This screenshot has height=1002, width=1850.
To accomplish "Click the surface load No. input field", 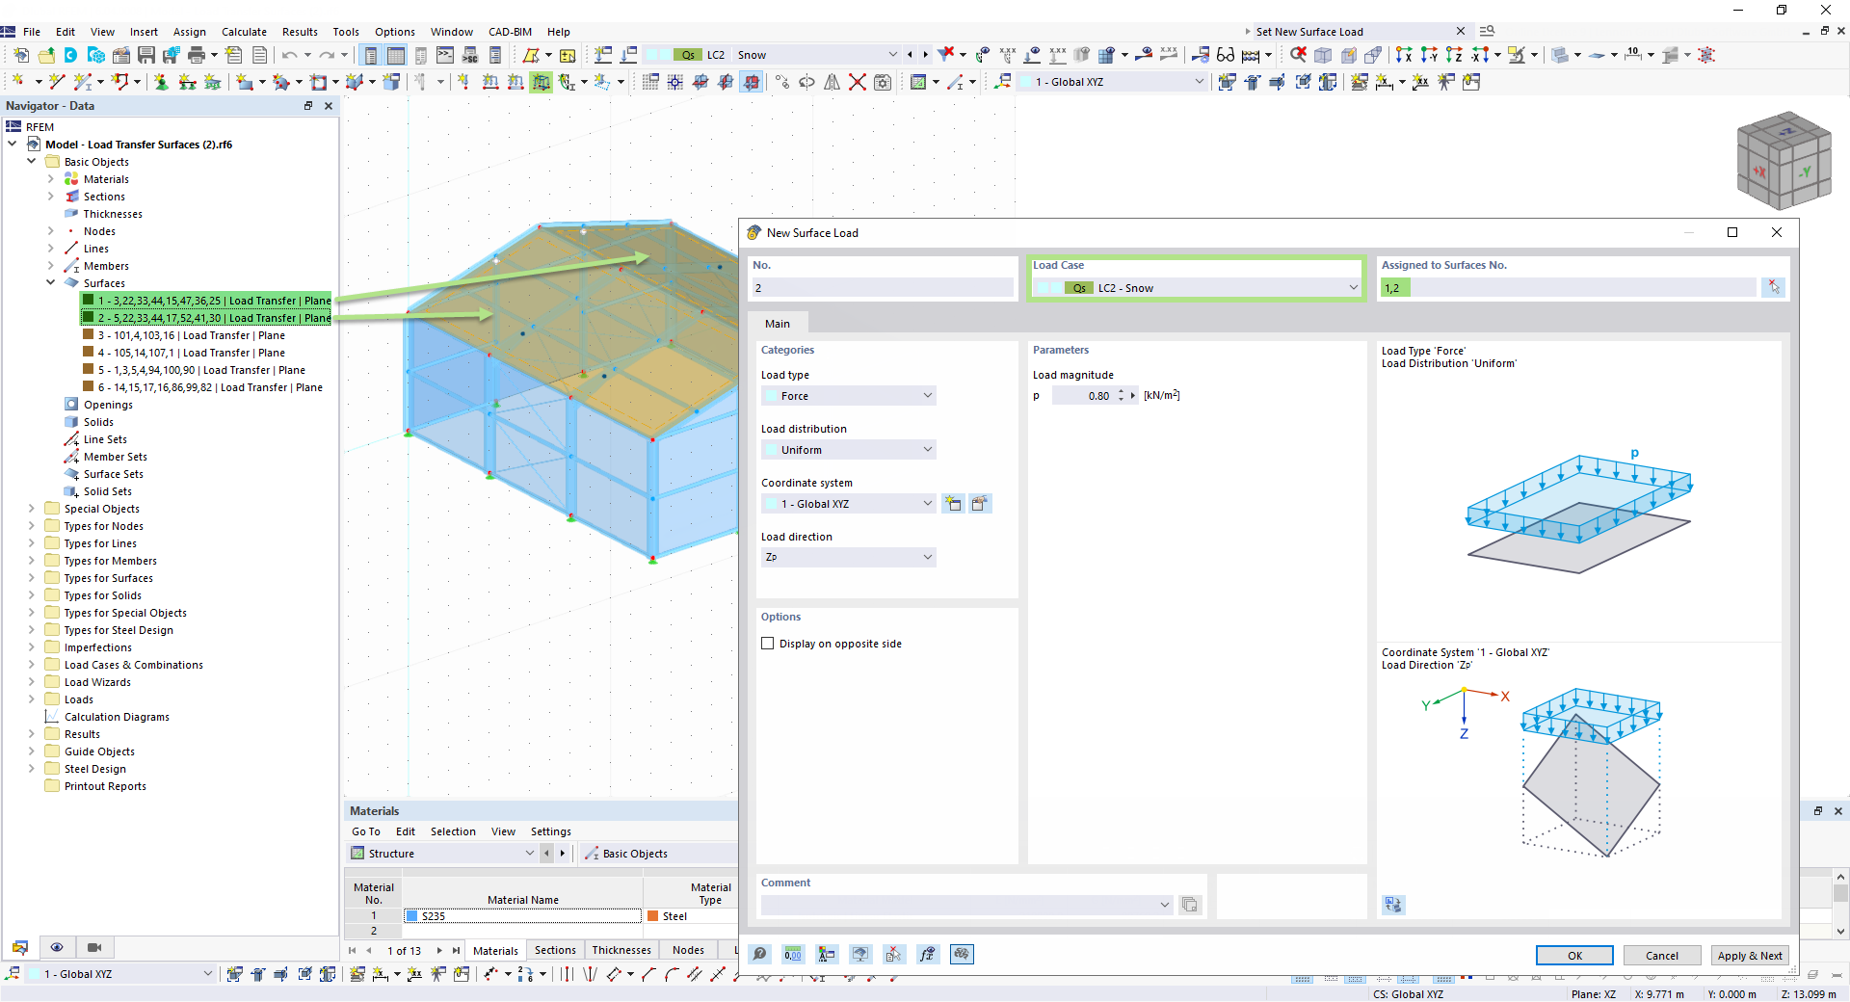I will (884, 288).
